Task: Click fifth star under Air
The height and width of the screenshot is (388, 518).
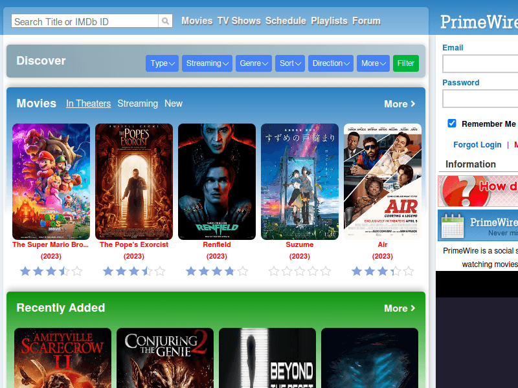Action: click(x=409, y=272)
